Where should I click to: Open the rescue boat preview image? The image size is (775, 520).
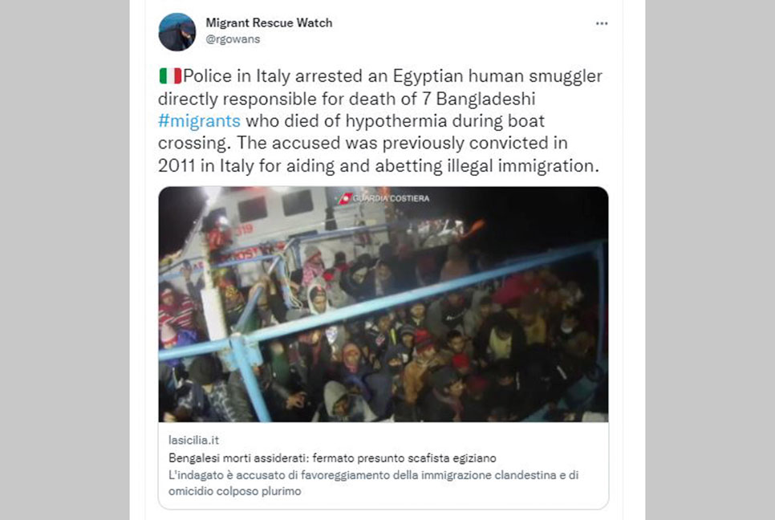coord(383,304)
